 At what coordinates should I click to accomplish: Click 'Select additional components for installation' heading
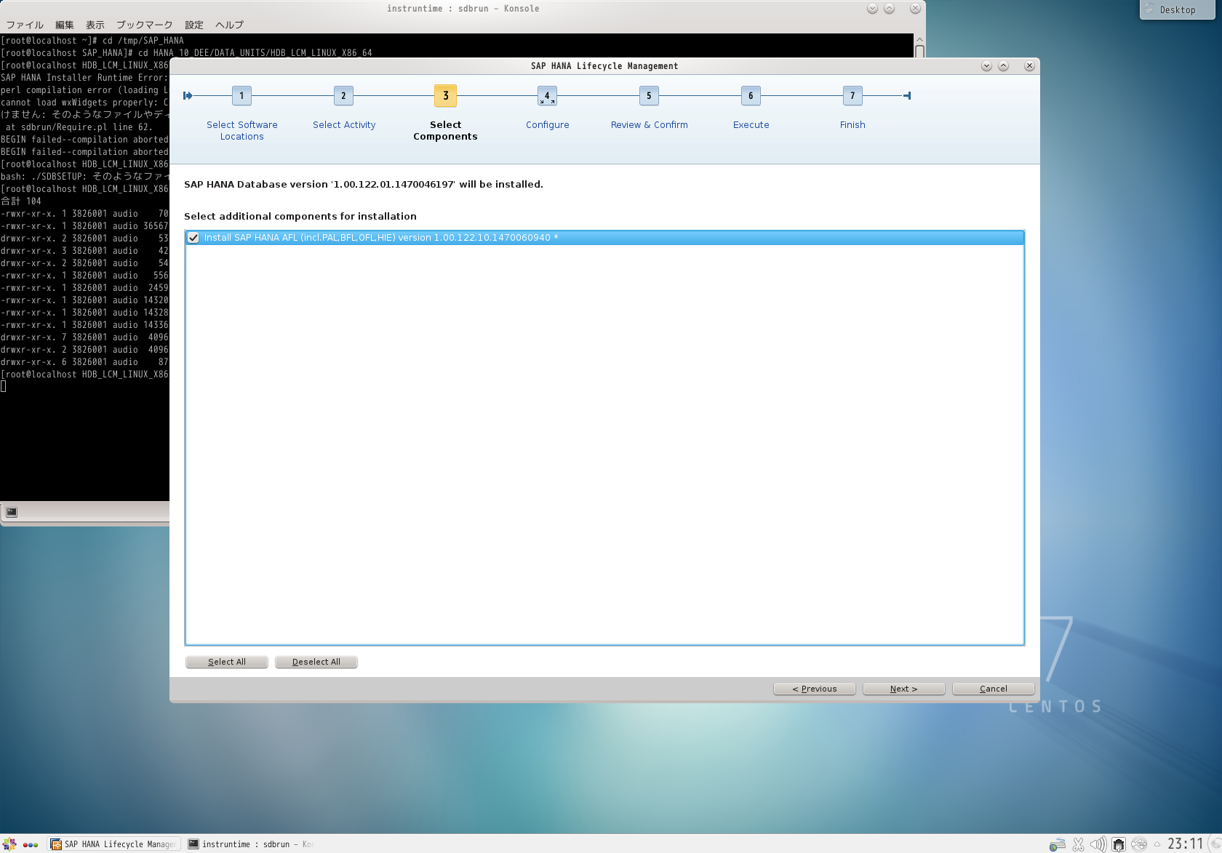point(300,216)
